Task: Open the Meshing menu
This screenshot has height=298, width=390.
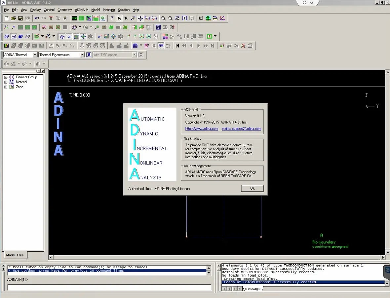Action: [109, 10]
